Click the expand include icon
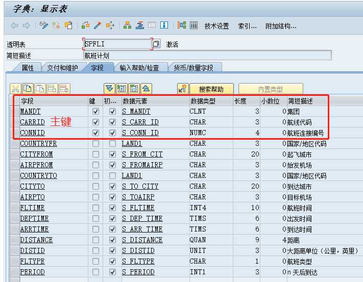363x282 pixels. coord(122,89)
